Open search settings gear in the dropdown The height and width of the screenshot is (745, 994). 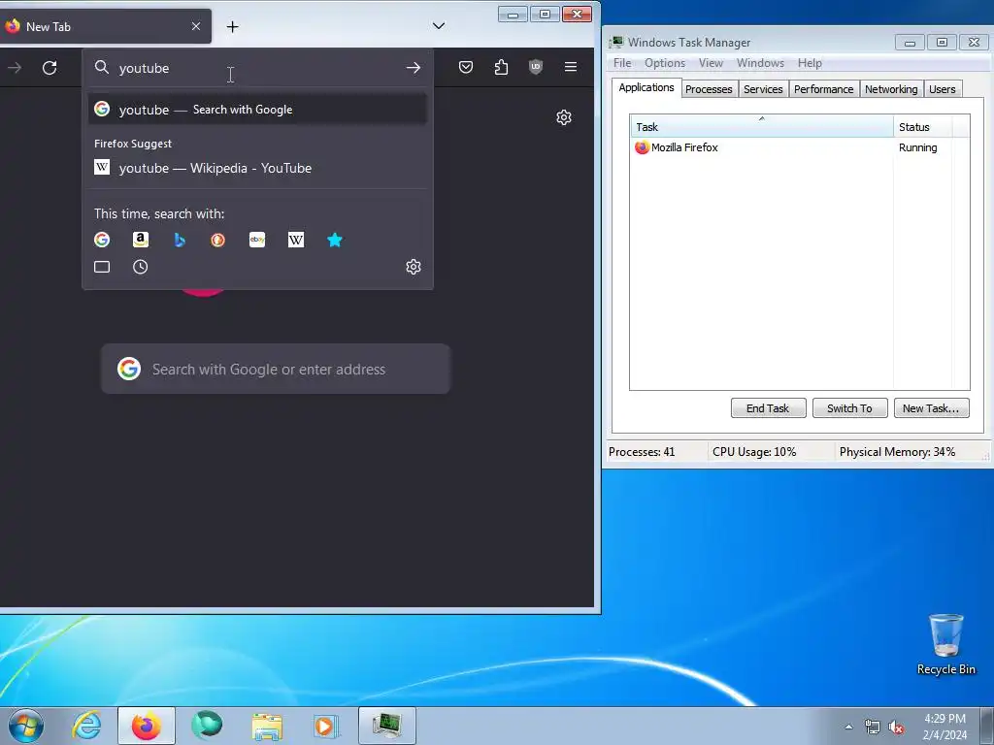[414, 267]
